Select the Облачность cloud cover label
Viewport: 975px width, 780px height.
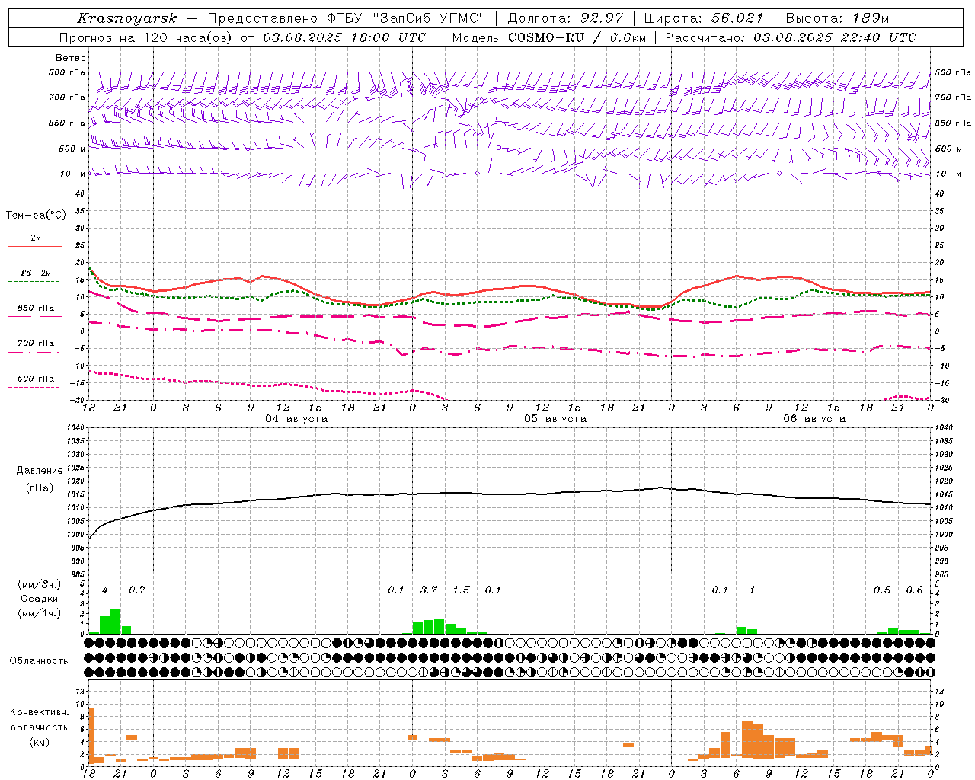coord(39,660)
